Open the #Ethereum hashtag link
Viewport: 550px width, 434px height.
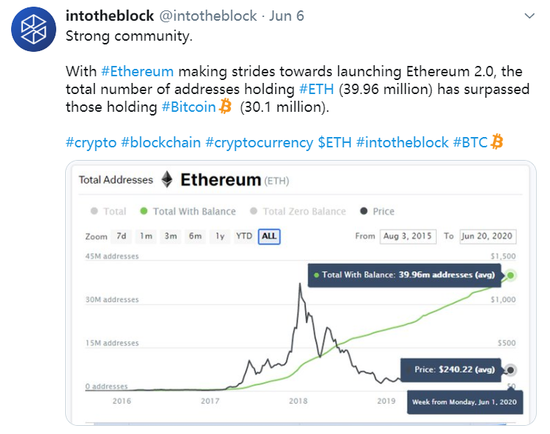point(138,71)
